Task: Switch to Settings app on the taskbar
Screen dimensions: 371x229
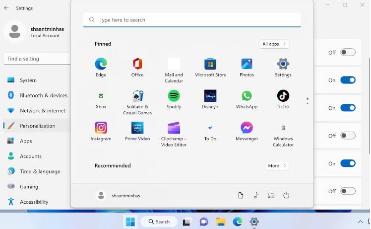Action: point(254,222)
